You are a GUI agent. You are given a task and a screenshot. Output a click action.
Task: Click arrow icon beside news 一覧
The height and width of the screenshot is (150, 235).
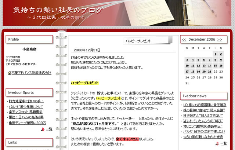click(x=217, y=144)
